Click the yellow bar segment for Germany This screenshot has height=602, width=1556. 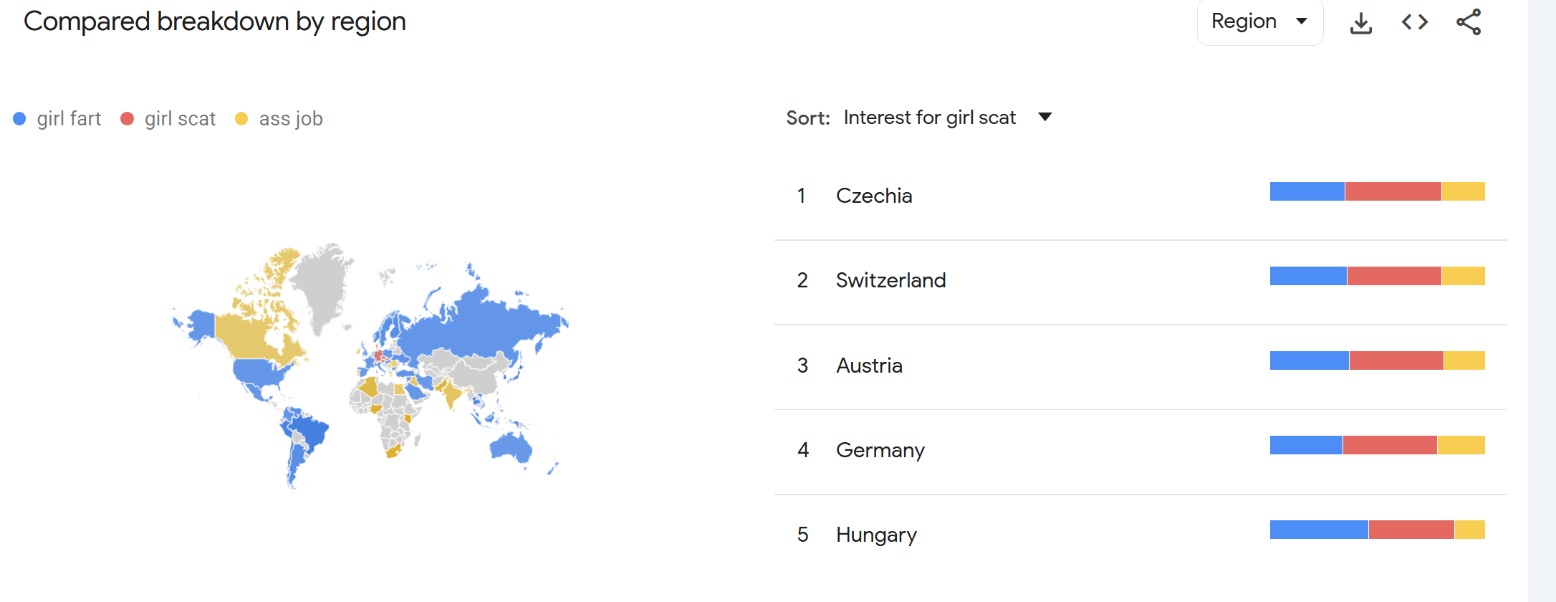point(1461,445)
